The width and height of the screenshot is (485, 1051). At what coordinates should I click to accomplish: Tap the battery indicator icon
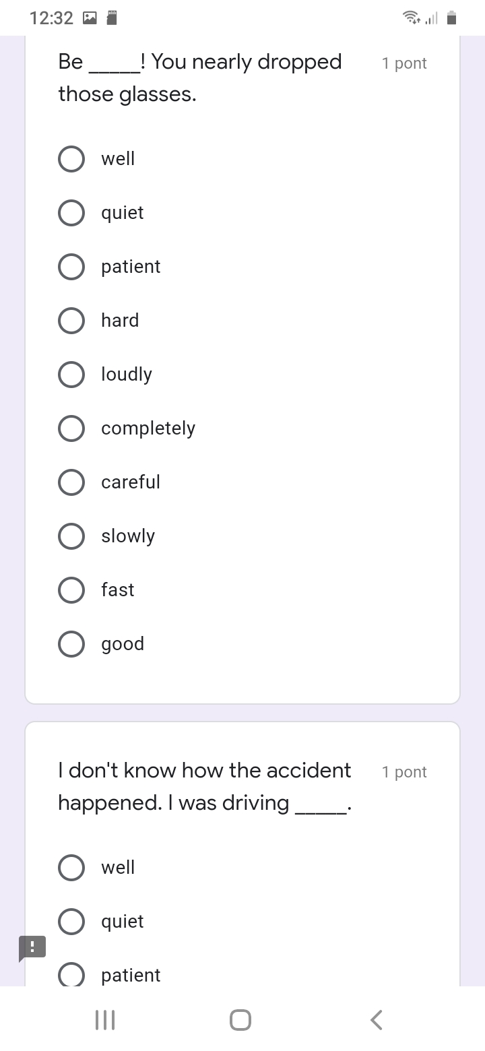tap(452, 18)
